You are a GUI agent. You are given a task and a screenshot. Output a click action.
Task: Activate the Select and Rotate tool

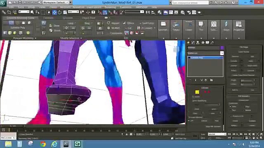coord(59,12)
